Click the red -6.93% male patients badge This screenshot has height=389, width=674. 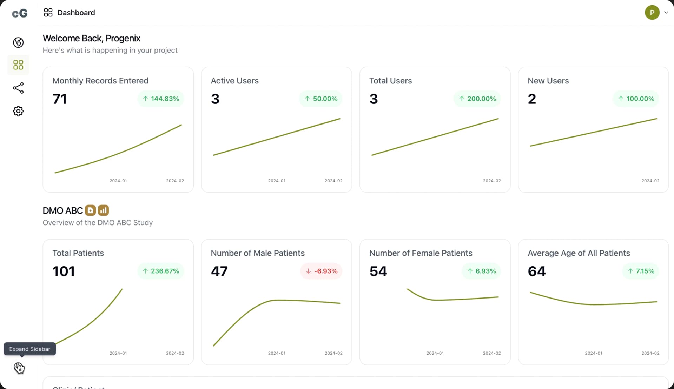coord(321,271)
